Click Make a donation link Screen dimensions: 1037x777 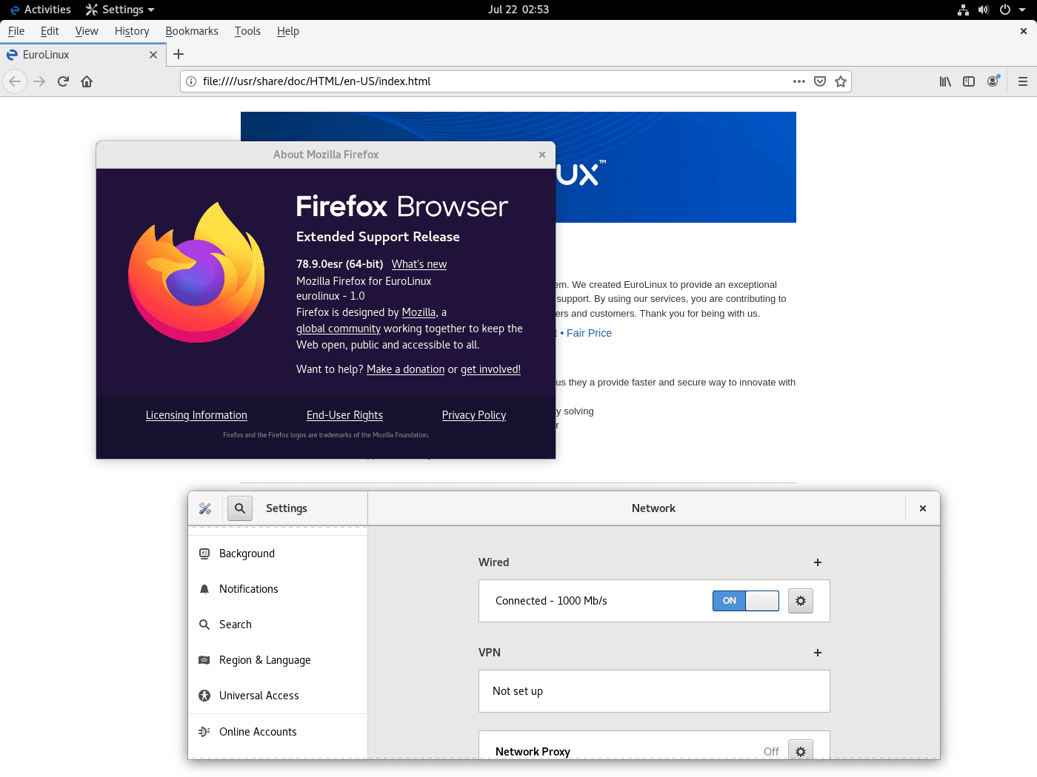coord(405,369)
